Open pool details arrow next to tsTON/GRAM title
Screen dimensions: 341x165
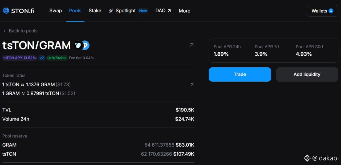191,45
